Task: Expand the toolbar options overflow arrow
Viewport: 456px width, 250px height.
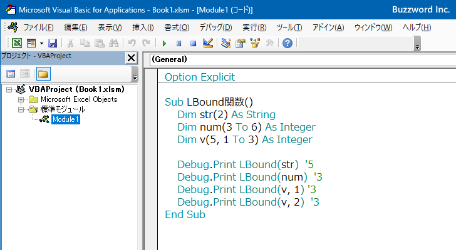Action: coord(418,44)
